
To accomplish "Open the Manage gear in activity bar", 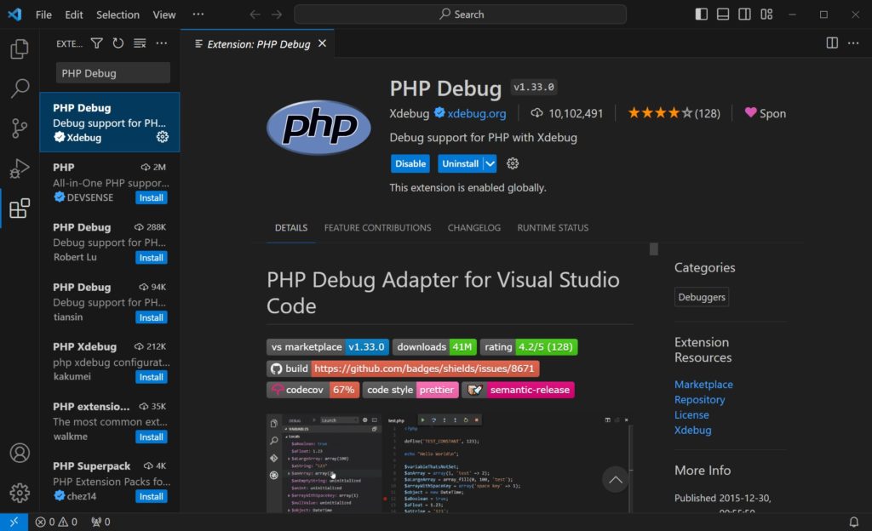I will [x=20, y=493].
